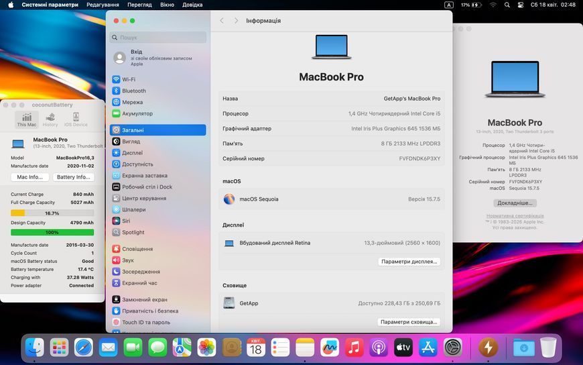Launch Safari from the Dock
The width and height of the screenshot is (583, 365).
[x=84, y=348]
